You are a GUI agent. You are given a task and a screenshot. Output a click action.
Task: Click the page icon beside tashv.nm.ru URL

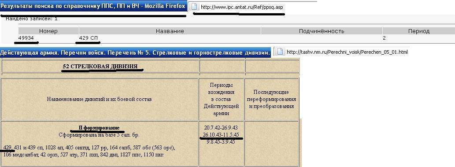coord(280,52)
